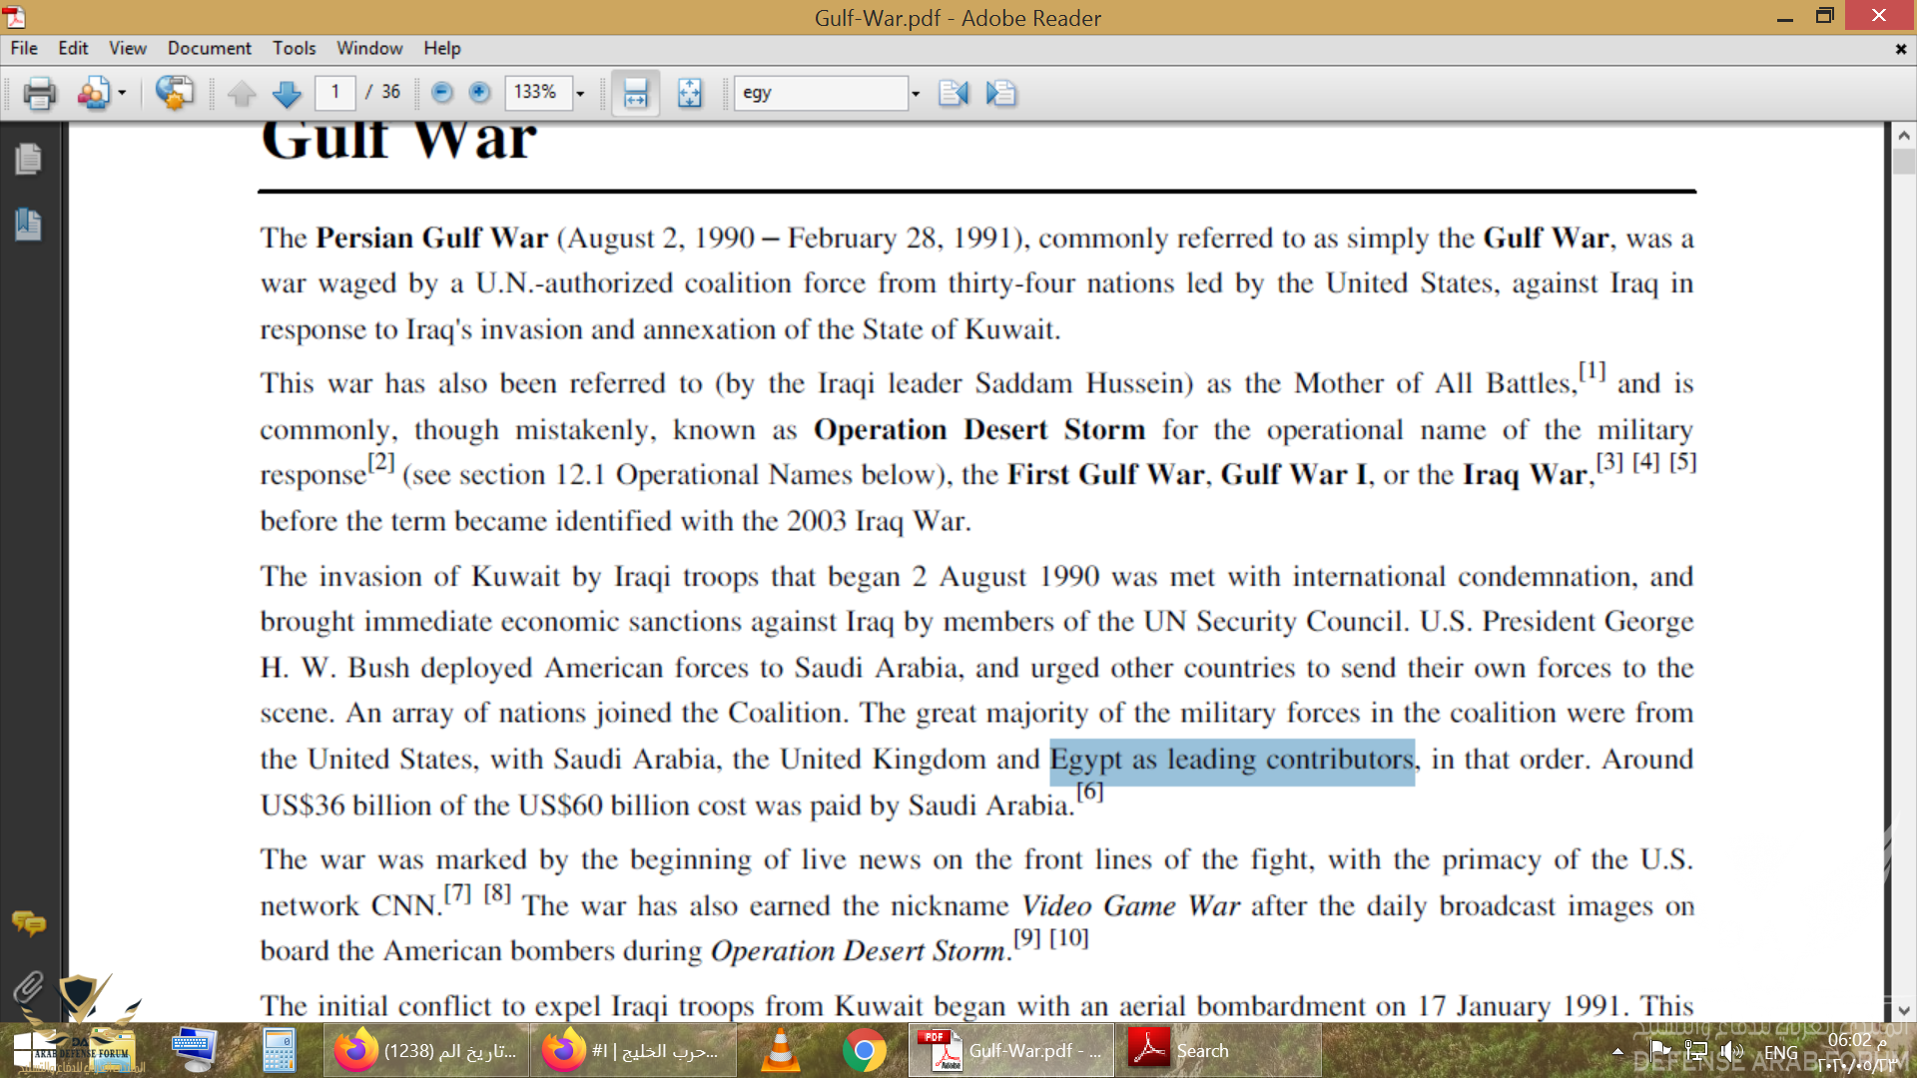Go to the next page arrow
Screen dimensions: 1917x1078
coord(287,93)
